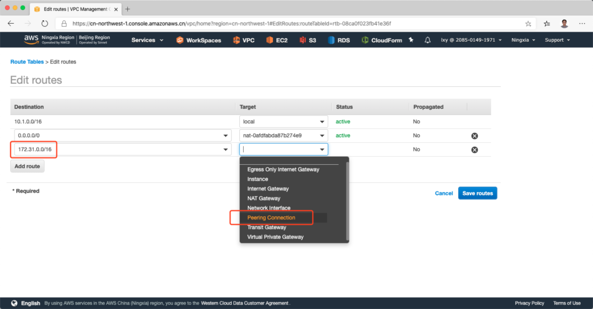Bookmark this page with star icon

528,24
